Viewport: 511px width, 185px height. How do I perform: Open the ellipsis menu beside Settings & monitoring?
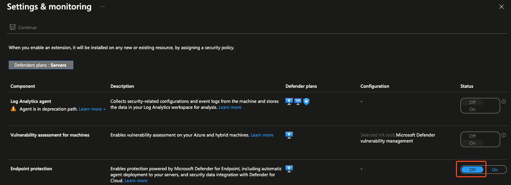(103, 7)
